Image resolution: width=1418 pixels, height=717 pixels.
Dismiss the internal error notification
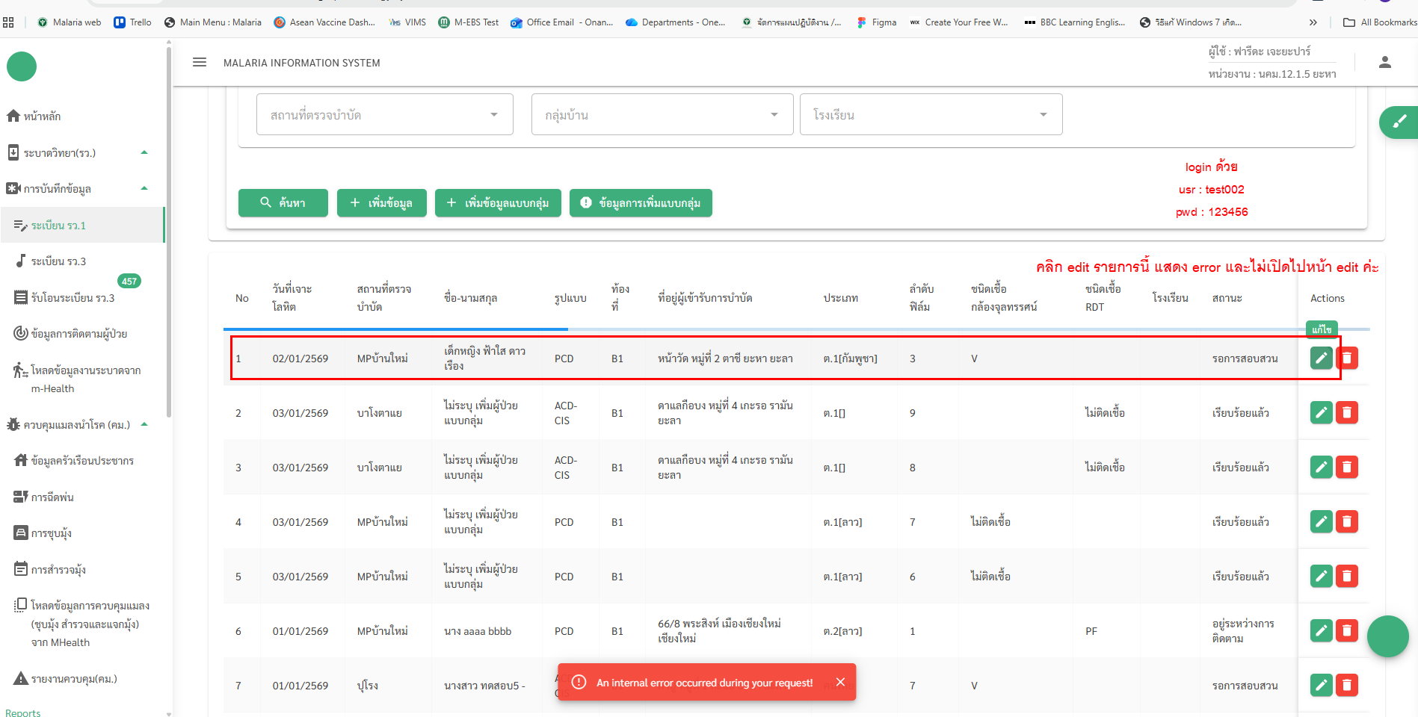[840, 682]
